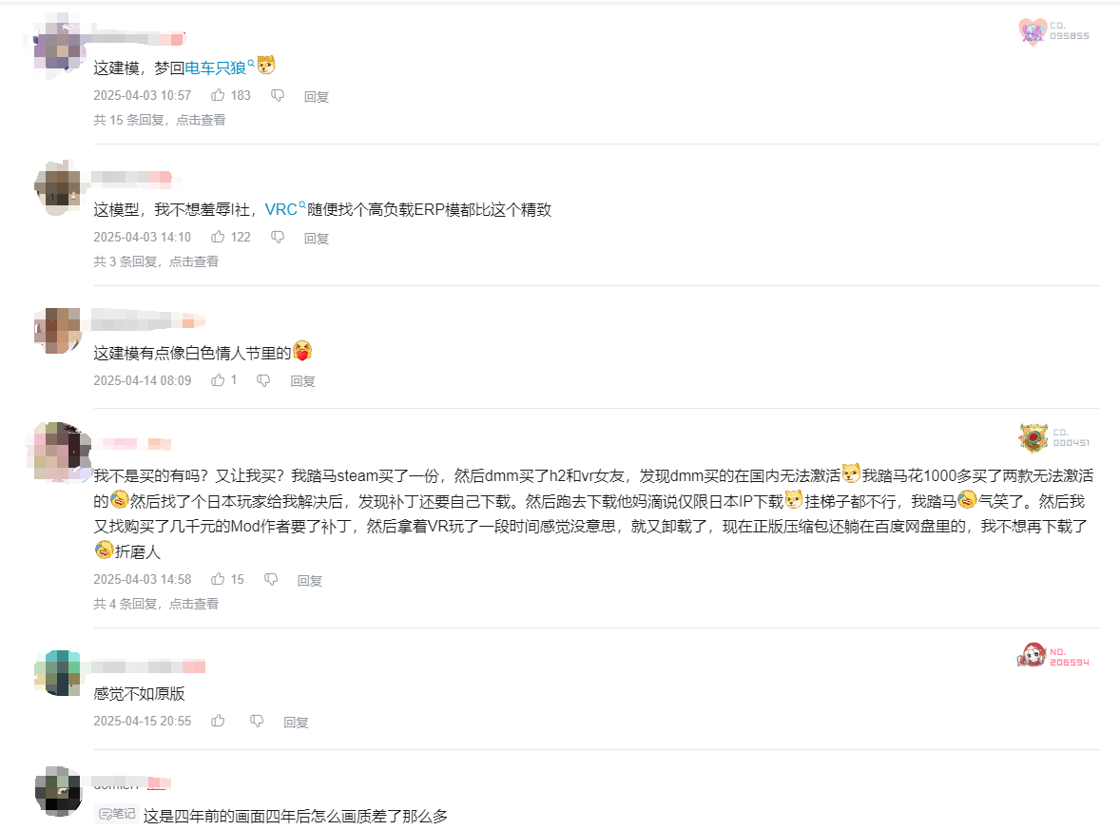Dislike the 2025-04-14 08:09 comment
This screenshot has width=1120, height=830.
[x=263, y=380]
